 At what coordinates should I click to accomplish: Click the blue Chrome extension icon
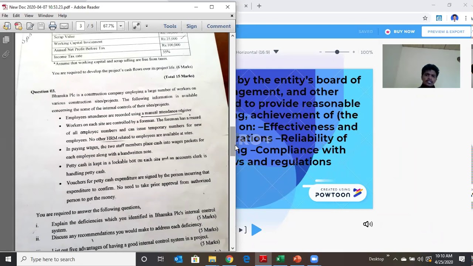pyautogui.click(x=439, y=18)
